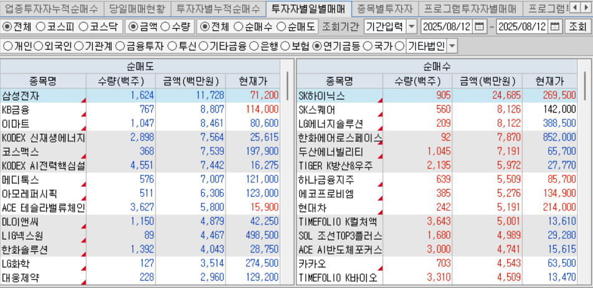The width and height of the screenshot is (593, 288).
Task: Click 금액(백만원) header in 순매수 table
Action: pyautogui.click(x=488, y=81)
